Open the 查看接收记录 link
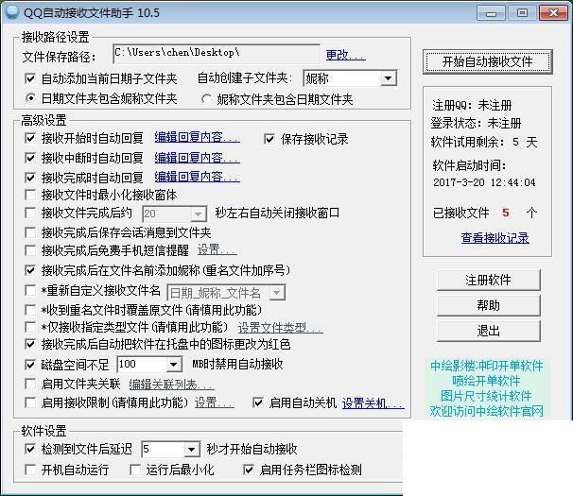This screenshot has height=496, width=573. tap(495, 238)
